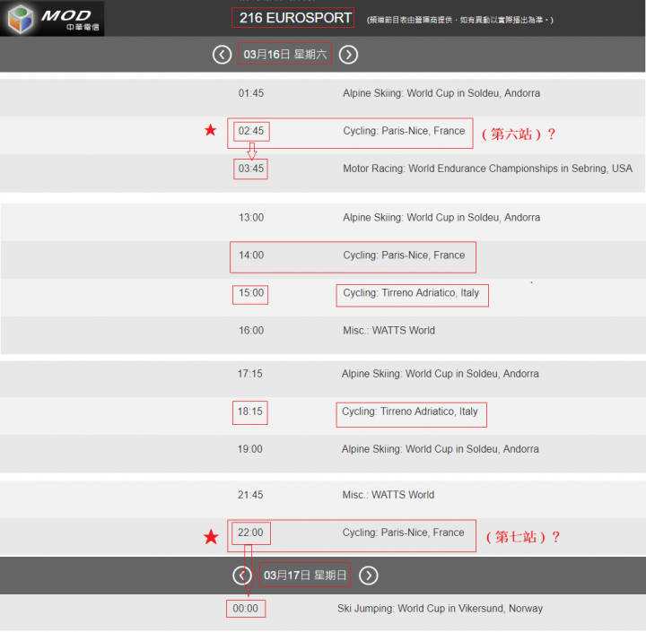Click the 22:00 time entry
Image resolution: width=646 pixels, height=632 pixels.
(x=250, y=532)
